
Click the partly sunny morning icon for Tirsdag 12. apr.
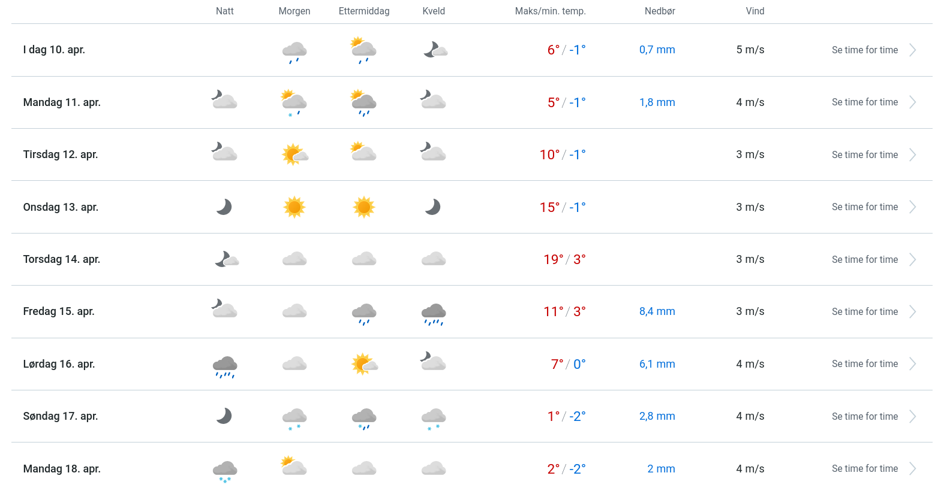pyautogui.click(x=294, y=154)
